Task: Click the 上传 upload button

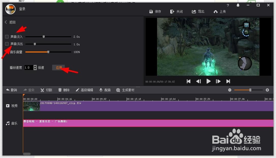Action: pos(220,12)
